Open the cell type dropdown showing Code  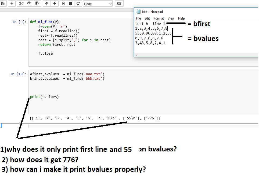[98, 3]
